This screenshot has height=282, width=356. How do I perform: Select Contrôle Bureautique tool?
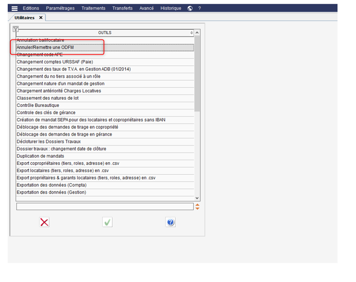pyautogui.click(x=38, y=105)
